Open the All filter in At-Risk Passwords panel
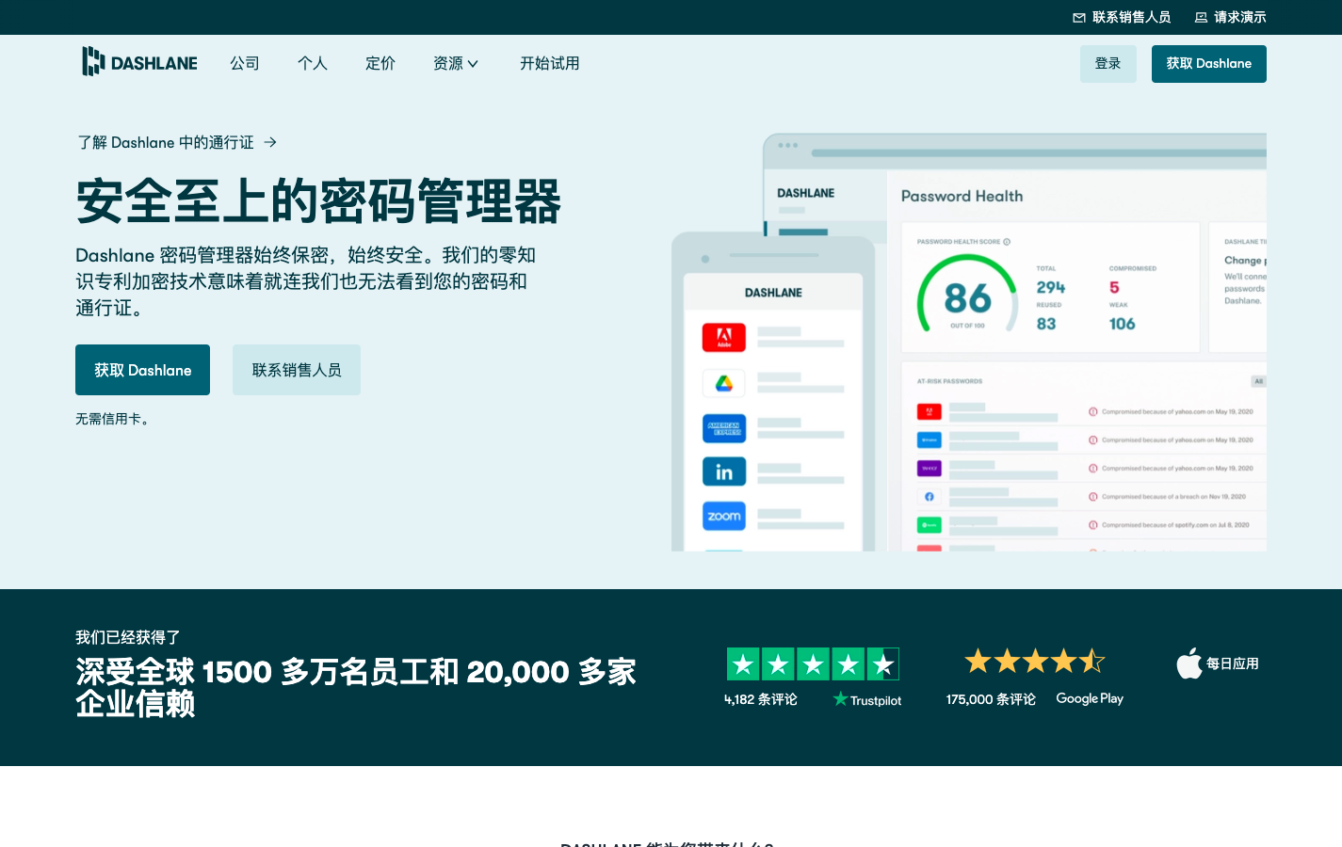This screenshot has width=1342, height=847. pos(1259,380)
